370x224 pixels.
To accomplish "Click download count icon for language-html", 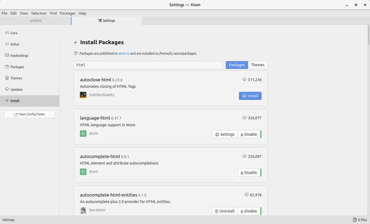I will tap(245, 118).
